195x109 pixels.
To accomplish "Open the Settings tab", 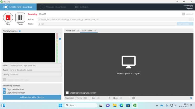I will (x=81, y=7).
